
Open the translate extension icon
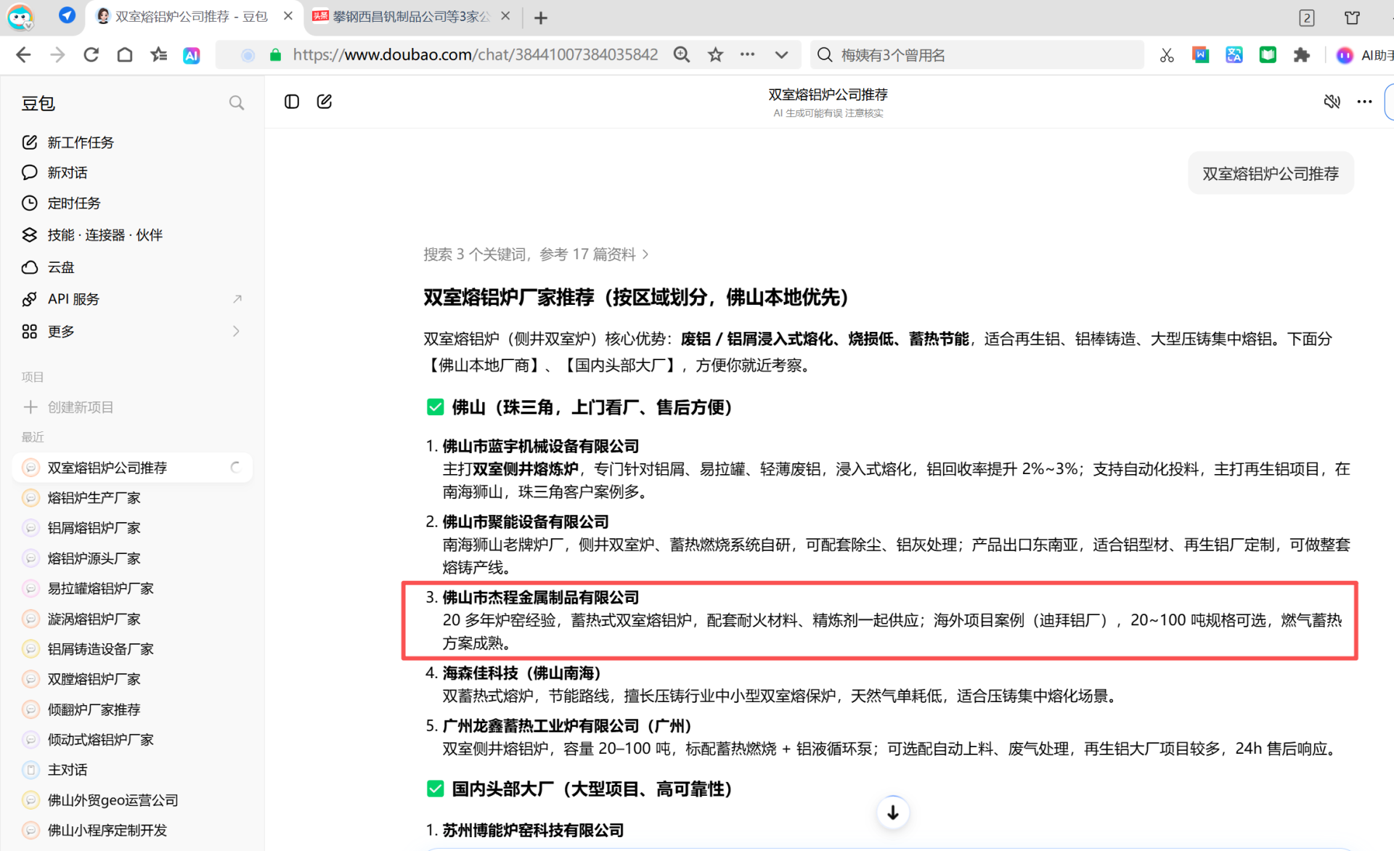coord(1234,55)
